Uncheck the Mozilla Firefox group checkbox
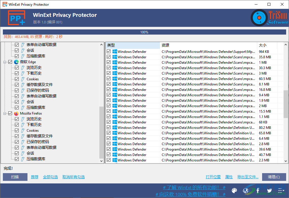 (x=10, y=113)
